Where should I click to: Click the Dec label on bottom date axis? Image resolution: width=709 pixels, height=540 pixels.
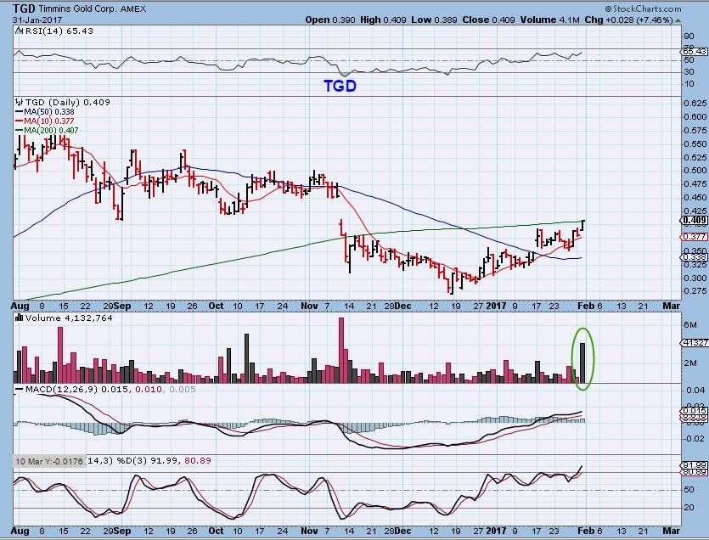click(x=402, y=531)
